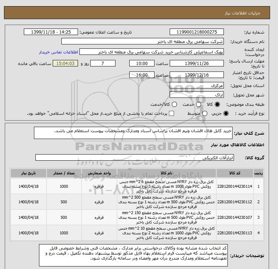Click need date 1400/04/18 in row 1
The width and height of the screenshot is (278, 269).
(x=29, y=186)
